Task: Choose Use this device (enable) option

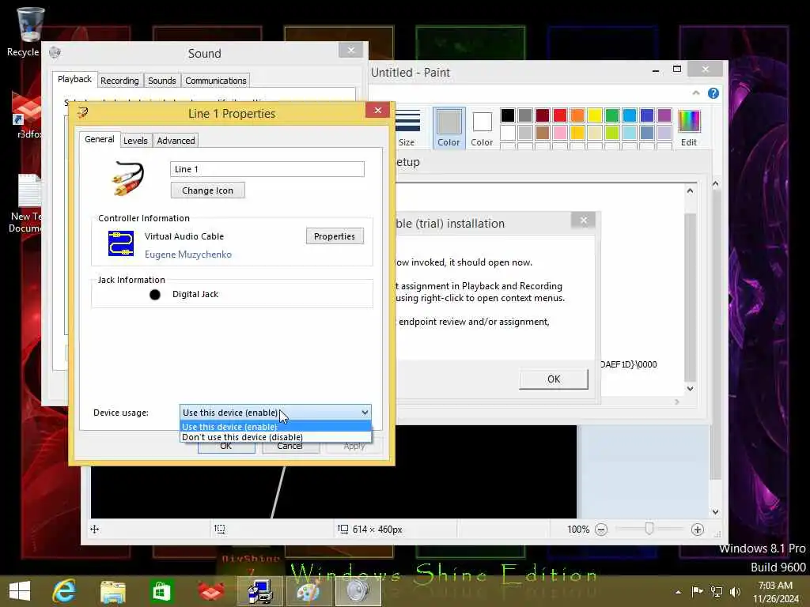Action: click(x=274, y=426)
